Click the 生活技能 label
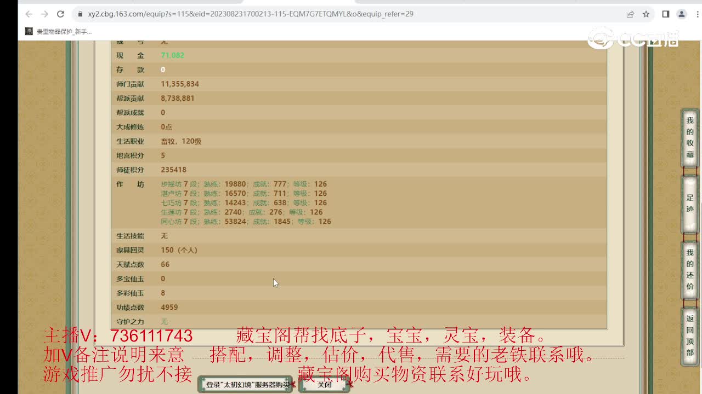This screenshot has width=702, height=394. tap(130, 236)
